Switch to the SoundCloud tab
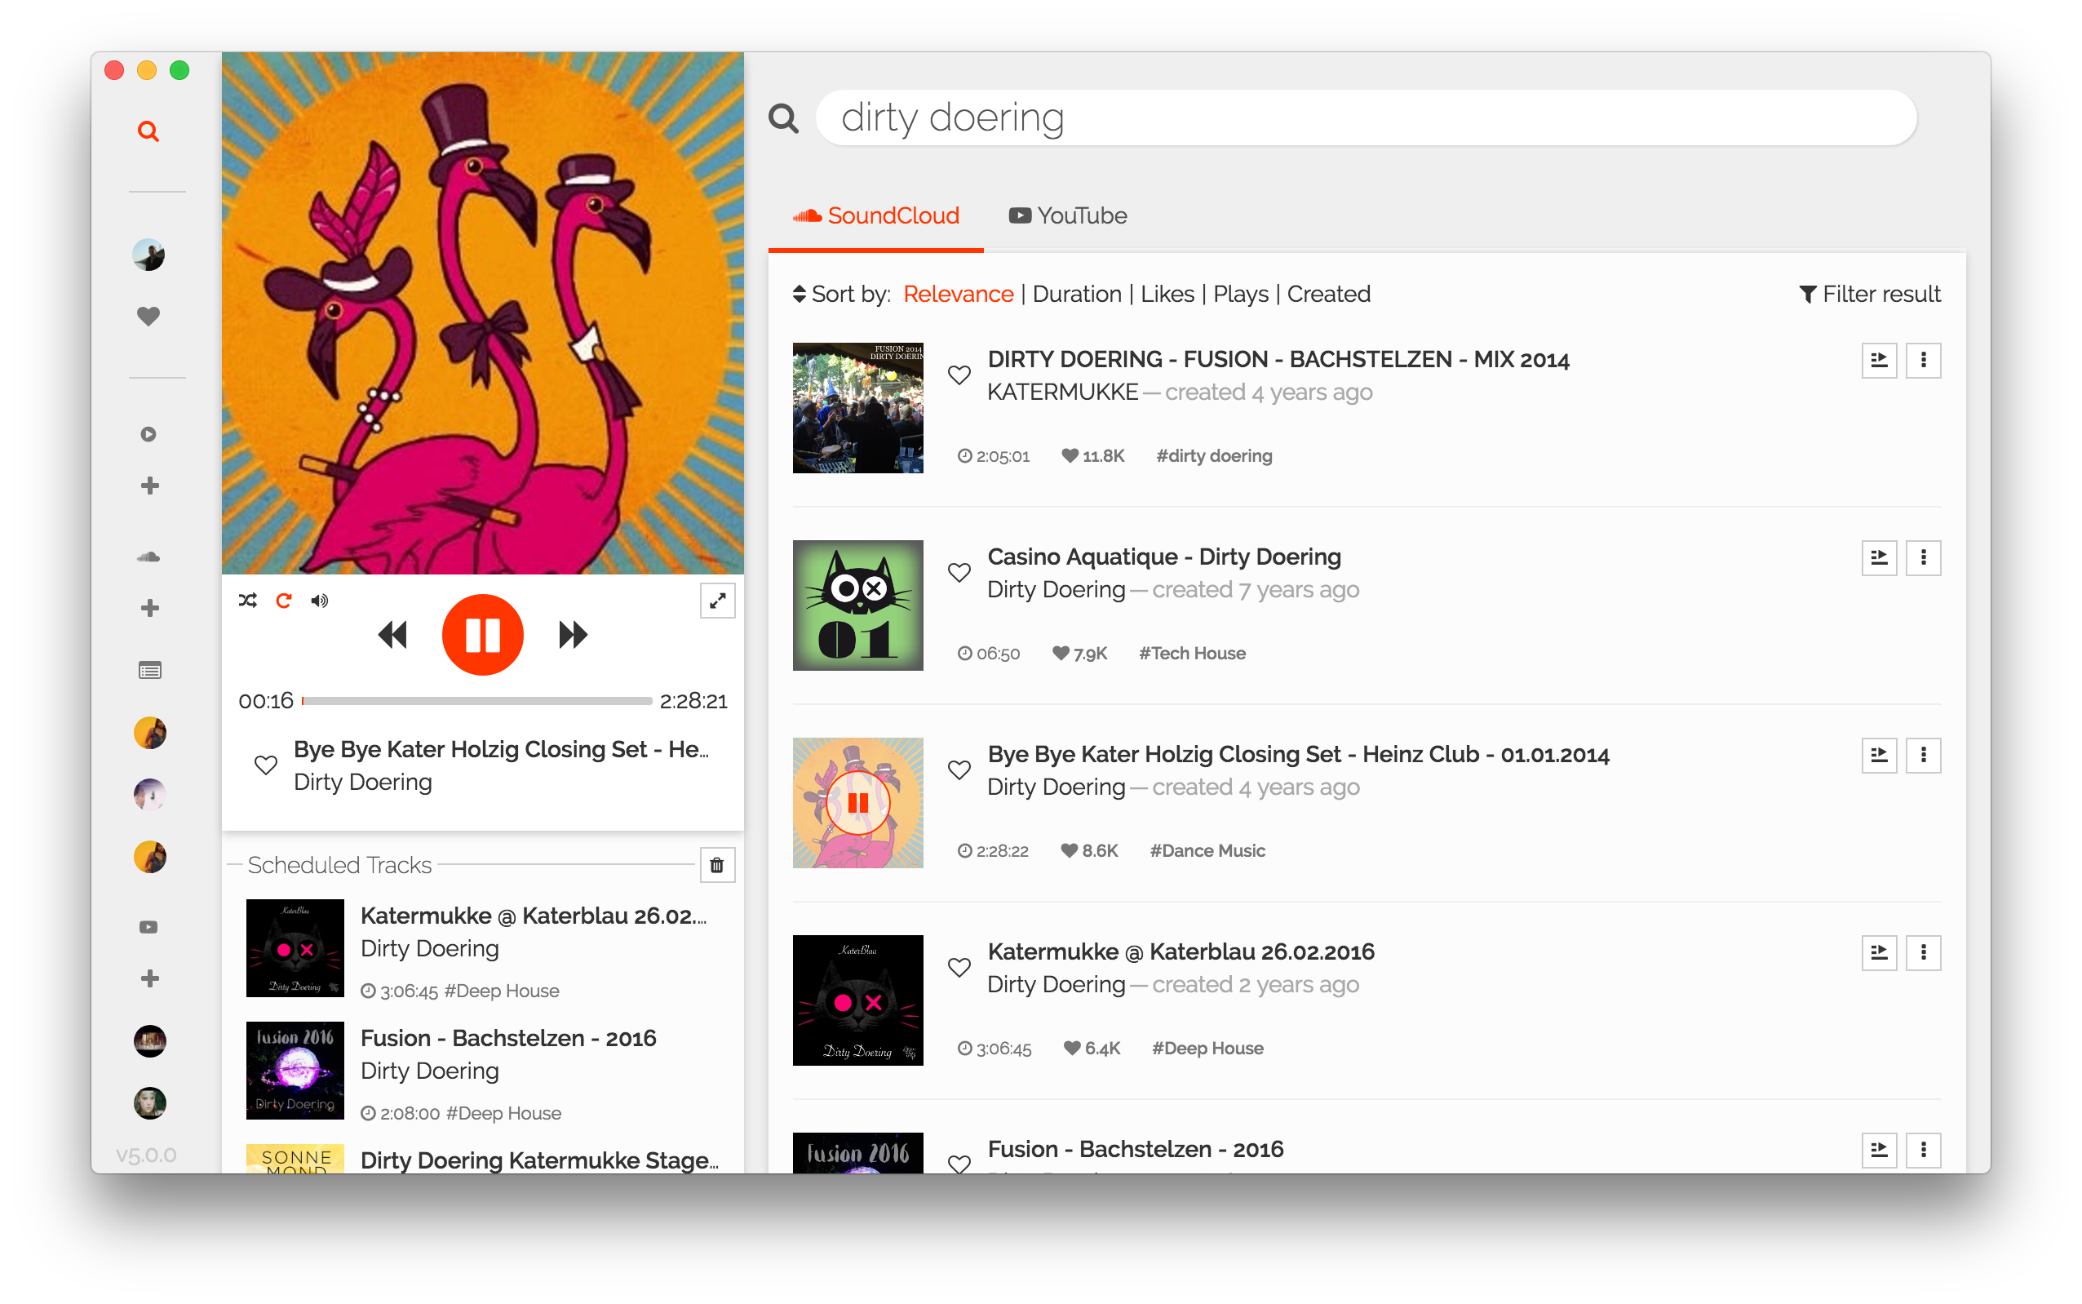Viewport: 2082px width, 1304px height. point(876,215)
